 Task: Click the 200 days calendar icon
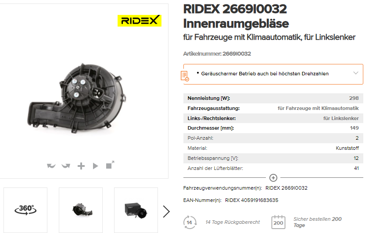(278, 222)
